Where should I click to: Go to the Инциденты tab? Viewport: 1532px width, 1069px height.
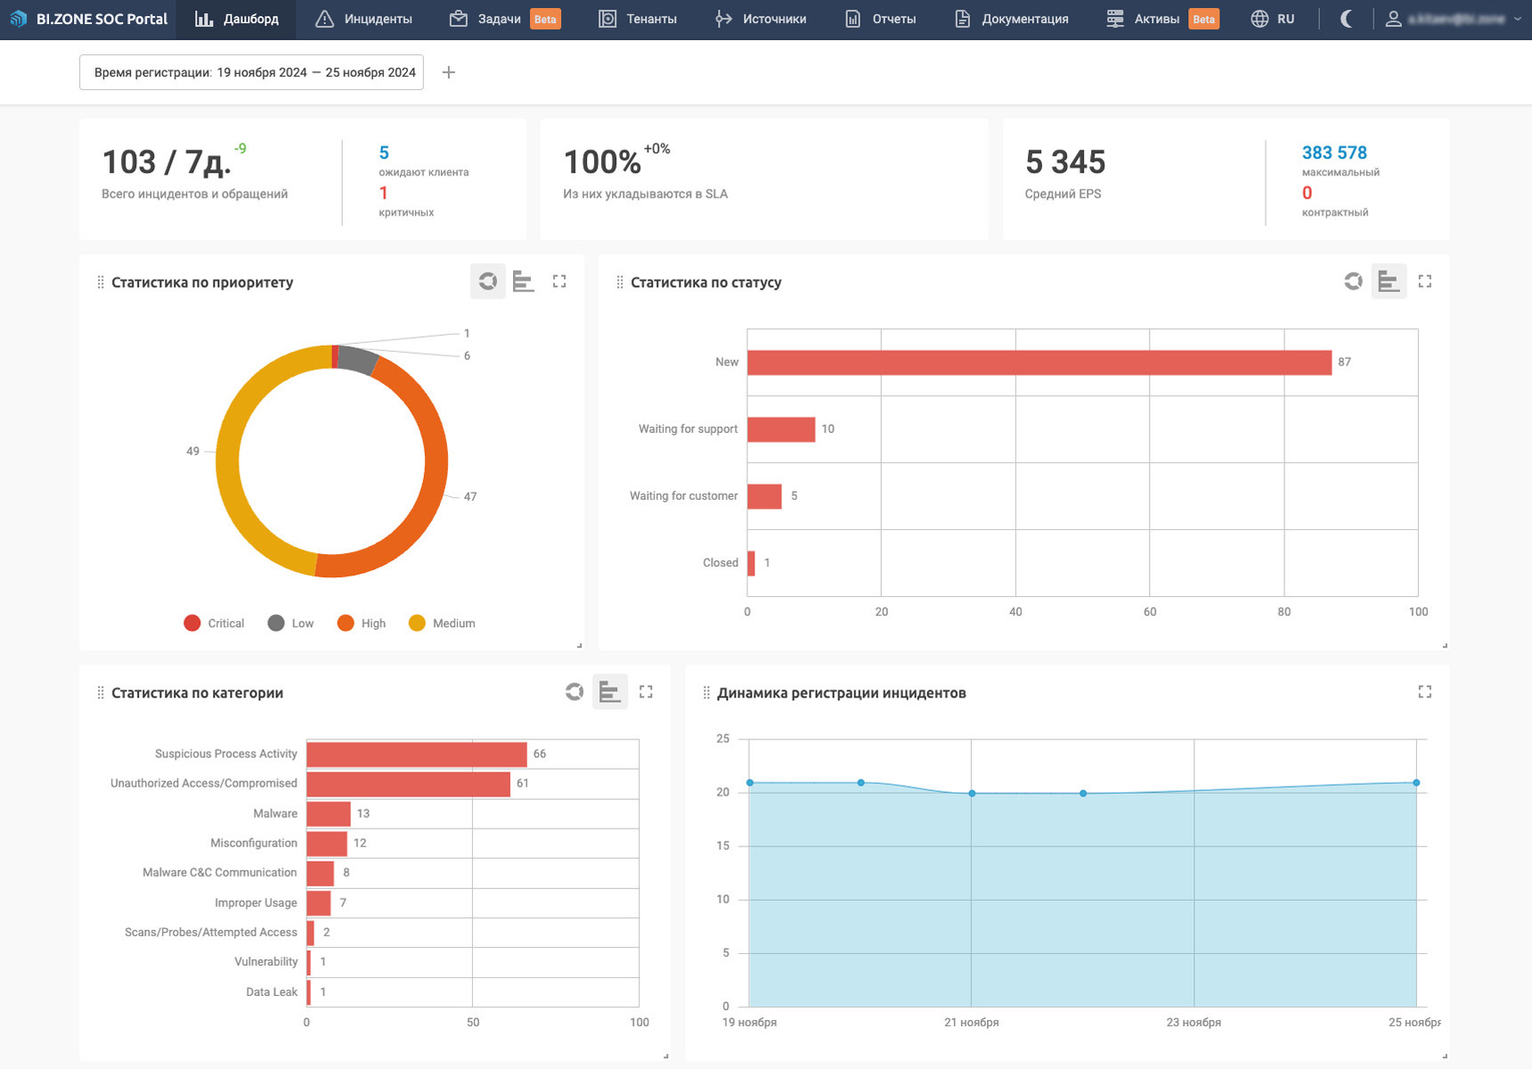pos(364,19)
